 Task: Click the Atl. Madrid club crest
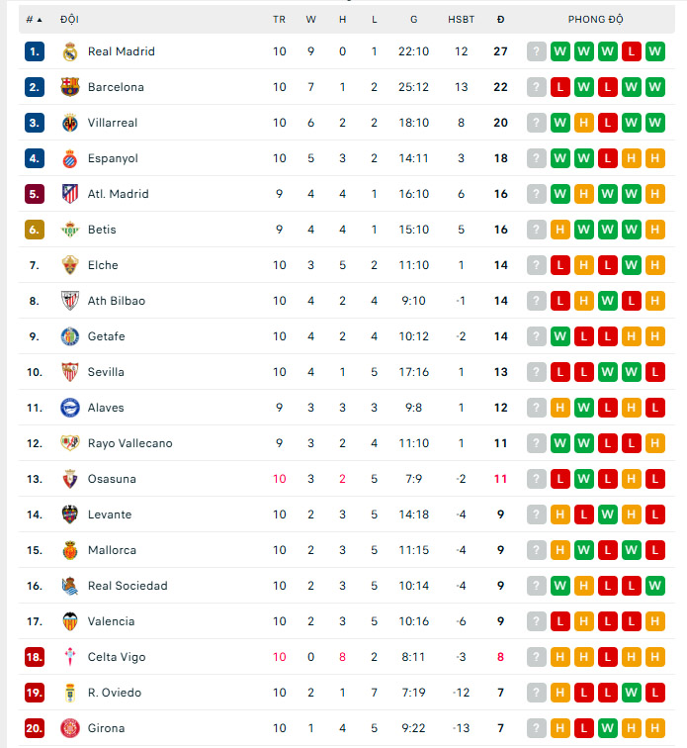[x=69, y=194]
